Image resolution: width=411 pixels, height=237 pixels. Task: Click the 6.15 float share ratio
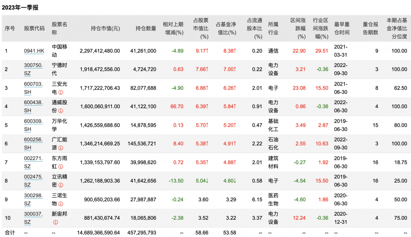point(257,200)
